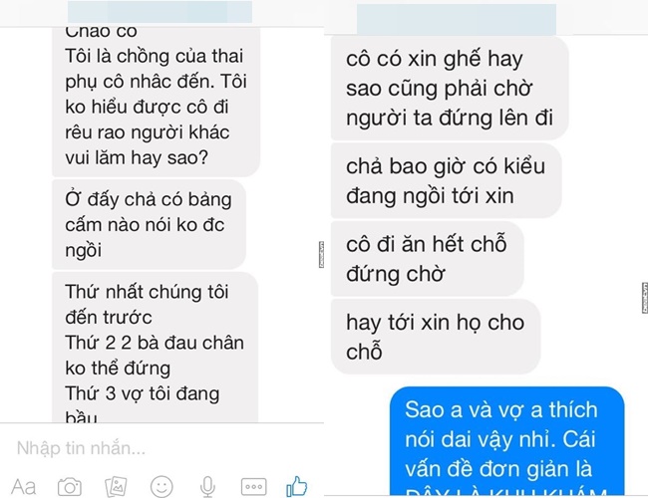Click the vertical watermark on the right screenshot's edge
The height and width of the screenshot is (498, 648).
point(645,298)
